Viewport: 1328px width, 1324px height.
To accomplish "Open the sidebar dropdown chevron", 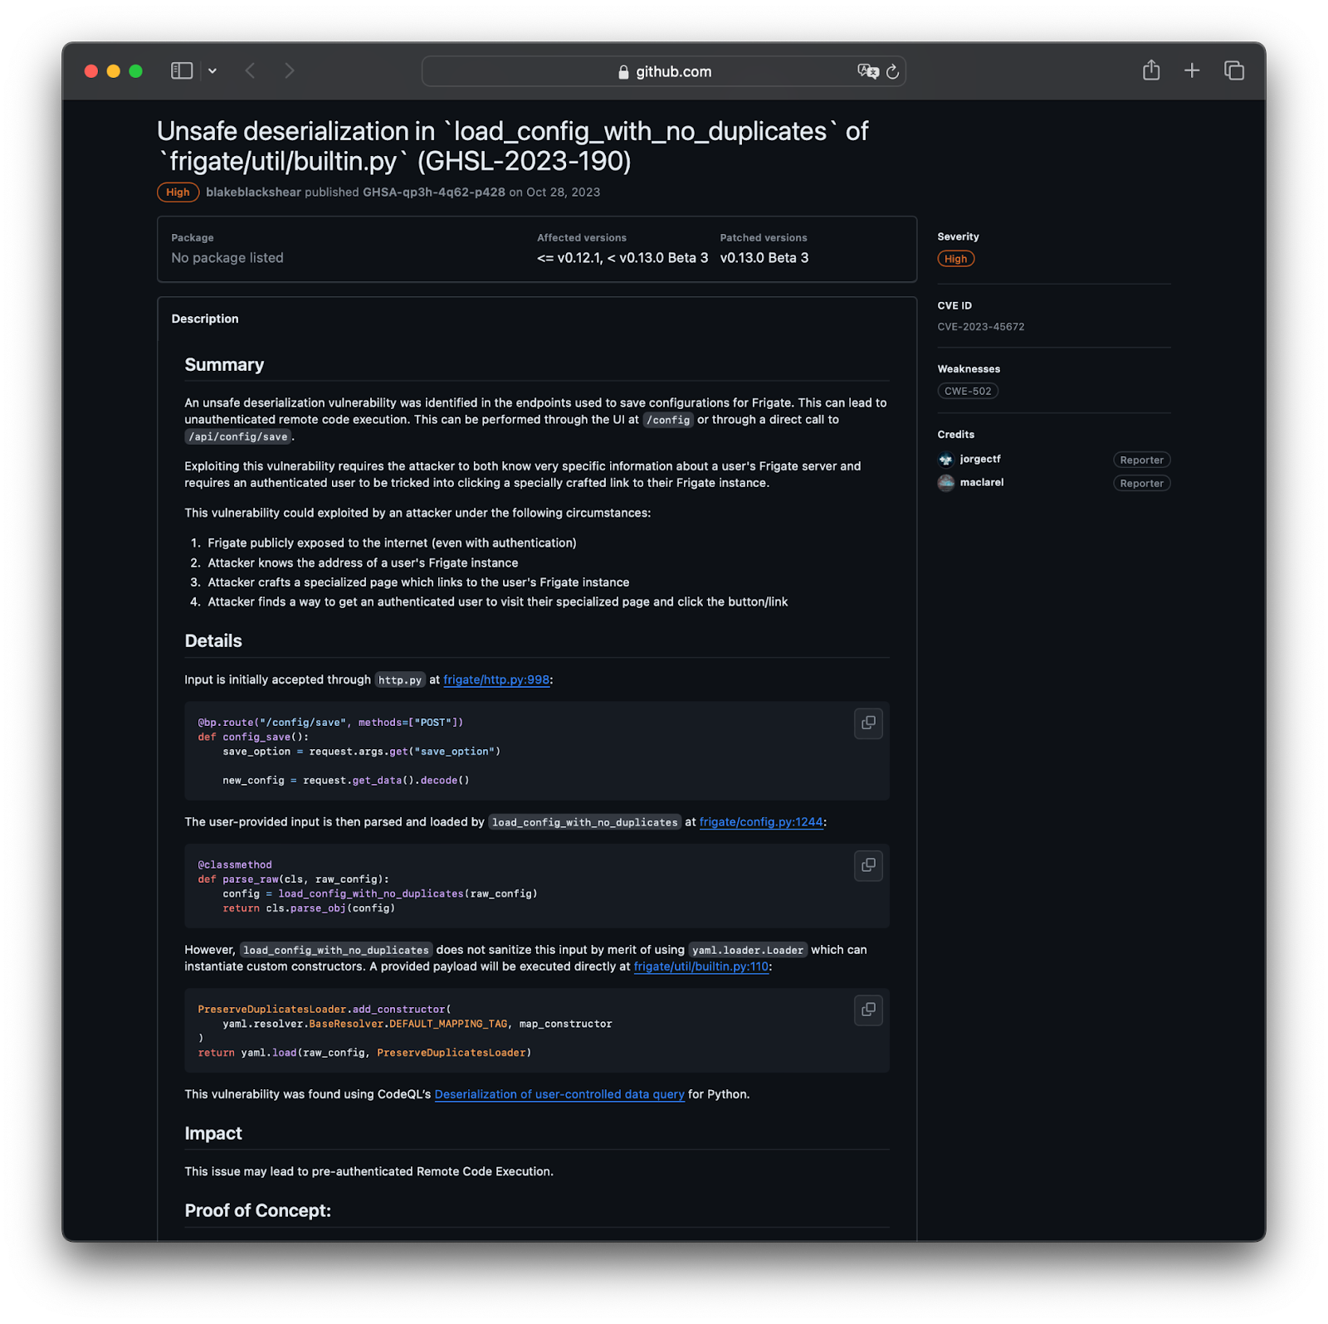I will click(x=212, y=71).
